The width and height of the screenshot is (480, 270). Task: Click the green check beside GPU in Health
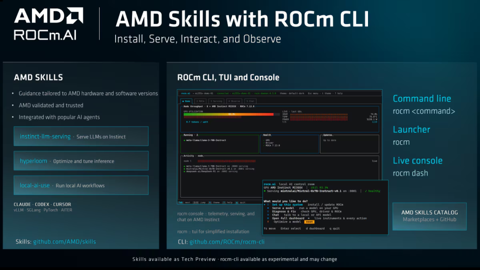[264, 140]
